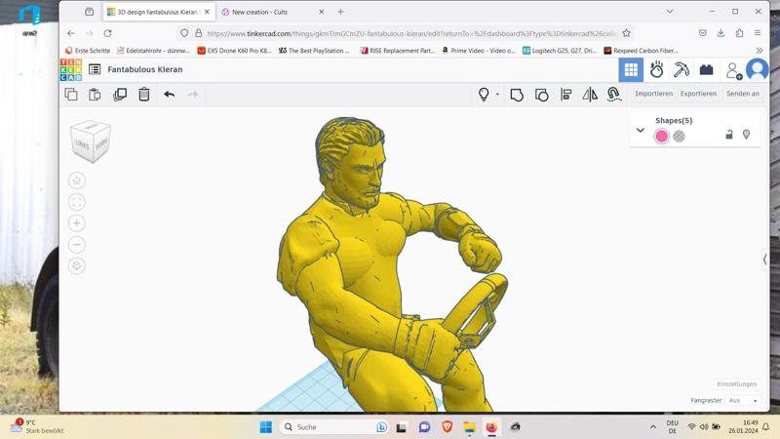Collapse the Shapes(5) inspector panel
This screenshot has height=439, width=780.
click(x=641, y=130)
